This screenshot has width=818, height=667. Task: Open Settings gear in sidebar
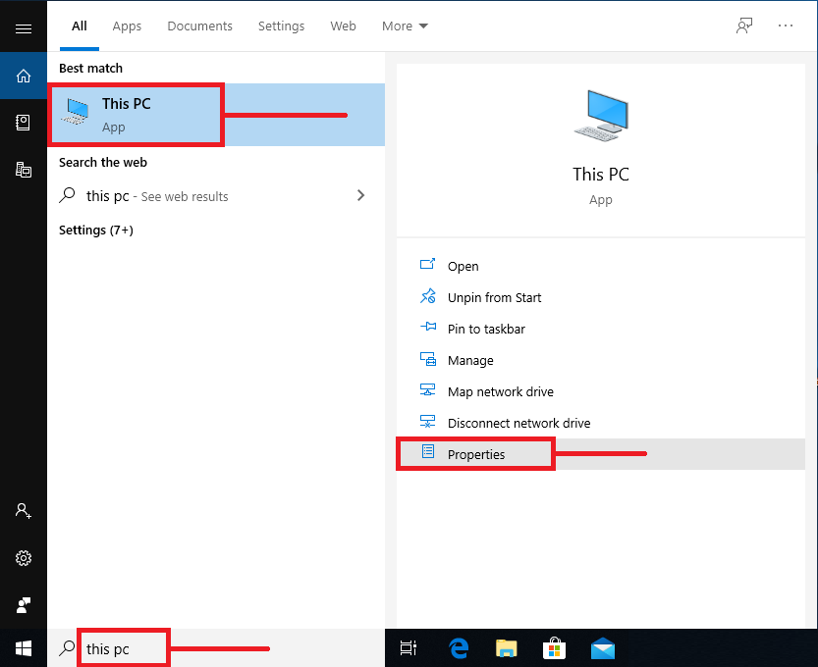[24, 558]
